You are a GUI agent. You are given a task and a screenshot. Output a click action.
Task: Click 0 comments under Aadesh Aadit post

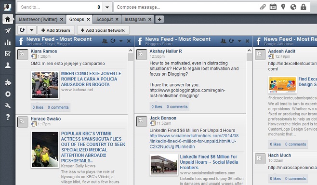(x=296, y=144)
